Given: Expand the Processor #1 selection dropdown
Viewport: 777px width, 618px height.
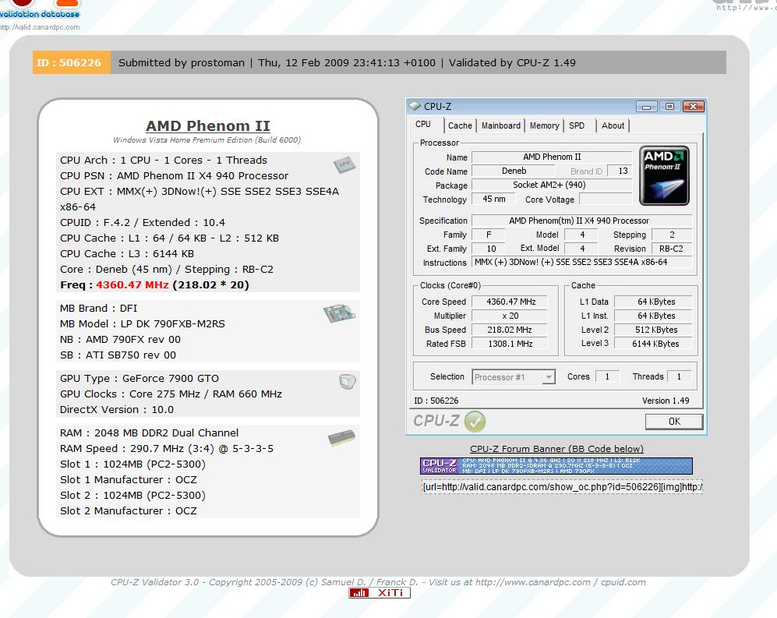Looking at the screenshot, I should tap(549, 377).
